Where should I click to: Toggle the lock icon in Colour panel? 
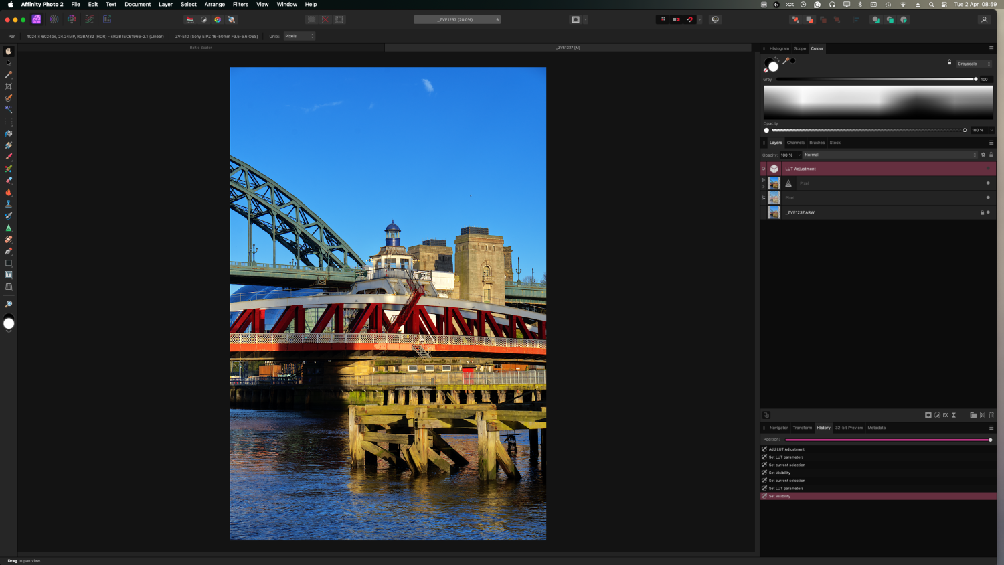point(949,63)
